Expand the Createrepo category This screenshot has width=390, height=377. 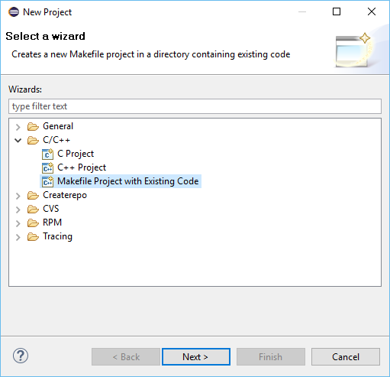[x=18, y=196]
